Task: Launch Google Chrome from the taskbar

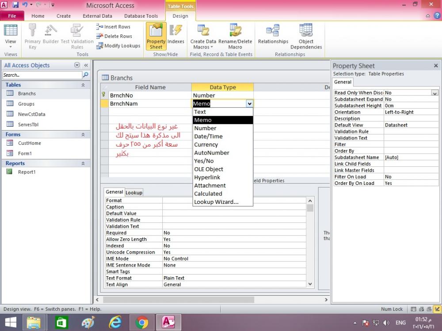Action: click(141, 322)
